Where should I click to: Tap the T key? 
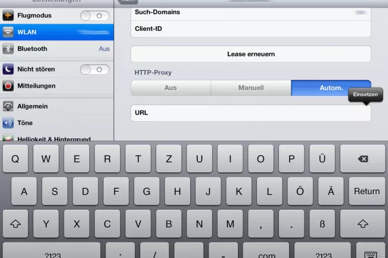coord(138,159)
